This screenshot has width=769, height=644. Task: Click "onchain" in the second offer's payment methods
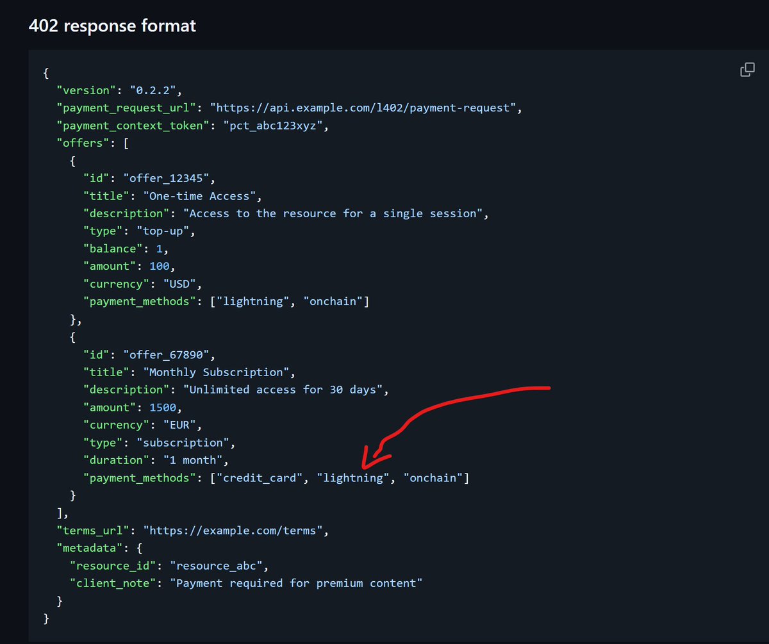tap(433, 478)
